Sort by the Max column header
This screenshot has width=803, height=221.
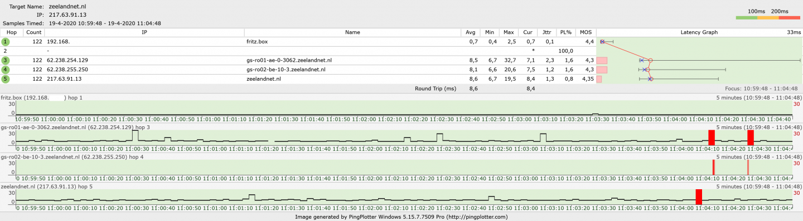pos(508,32)
